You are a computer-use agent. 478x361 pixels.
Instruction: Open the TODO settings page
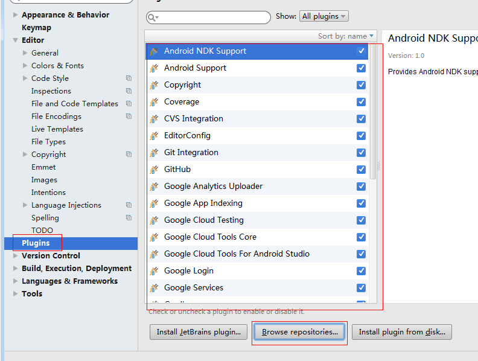point(42,230)
